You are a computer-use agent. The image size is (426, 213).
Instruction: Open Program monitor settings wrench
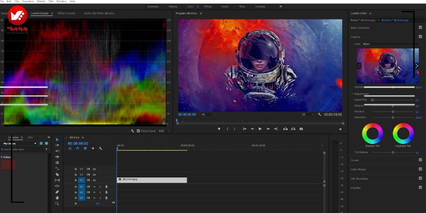pos(319,114)
